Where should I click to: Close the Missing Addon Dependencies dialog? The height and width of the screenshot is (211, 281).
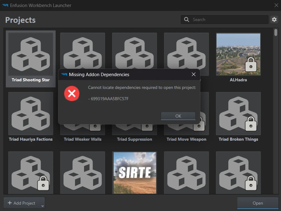pyautogui.click(x=194, y=74)
